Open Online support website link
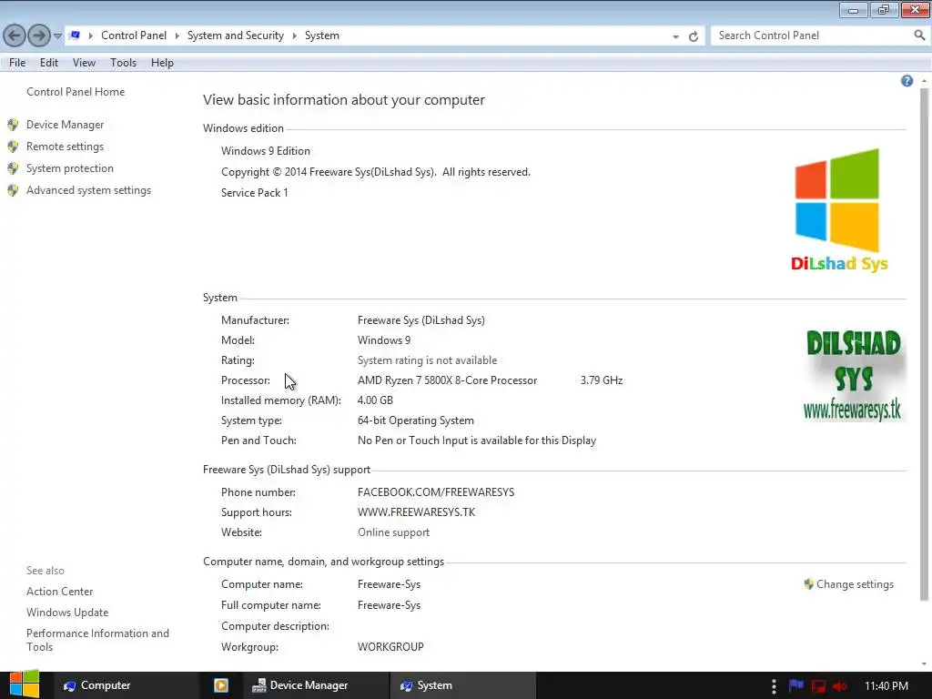 pyautogui.click(x=393, y=532)
